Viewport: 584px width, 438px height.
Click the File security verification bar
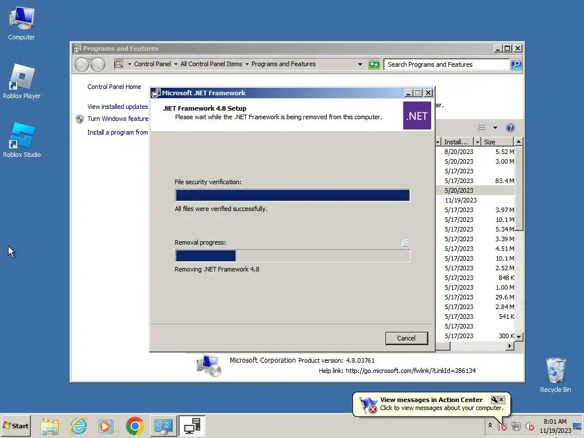click(293, 195)
